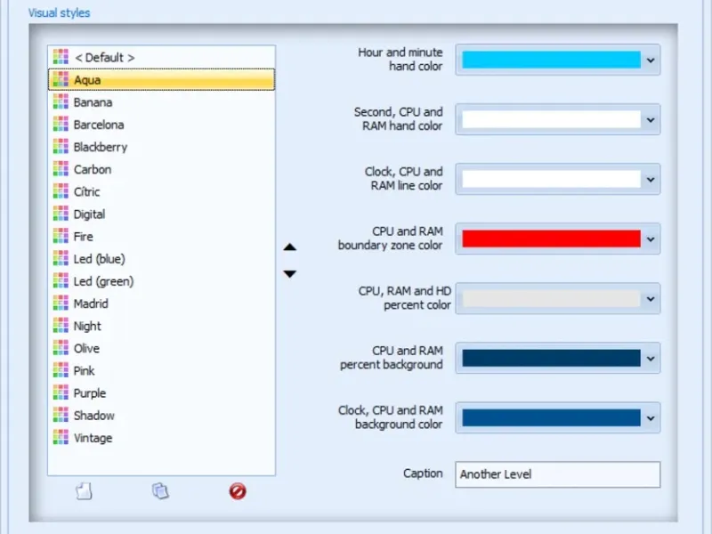Viewport: 712px width, 534px height.
Task: Click the palette icon beside Banana
Action: click(61, 102)
